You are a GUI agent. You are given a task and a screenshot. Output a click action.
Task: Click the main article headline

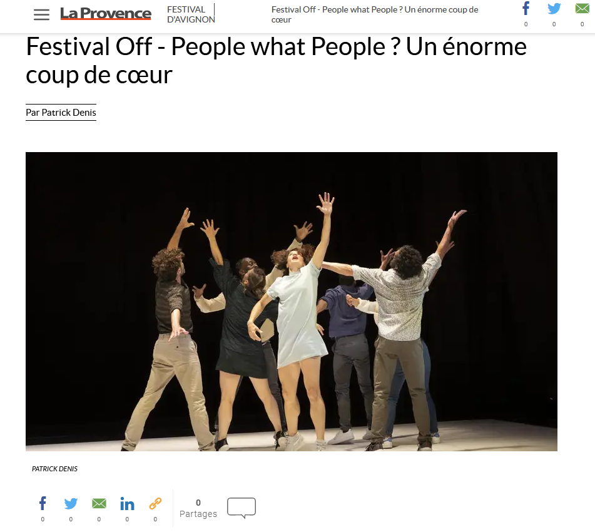(x=277, y=61)
